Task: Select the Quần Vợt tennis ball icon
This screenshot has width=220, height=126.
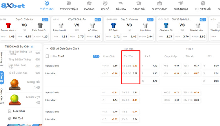Action: [15, 100]
